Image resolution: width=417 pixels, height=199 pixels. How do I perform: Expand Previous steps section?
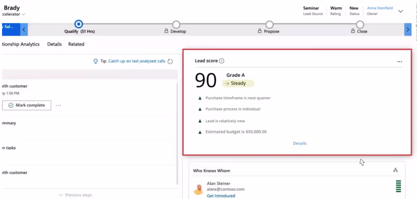pyautogui.click(x=75, y=195)
